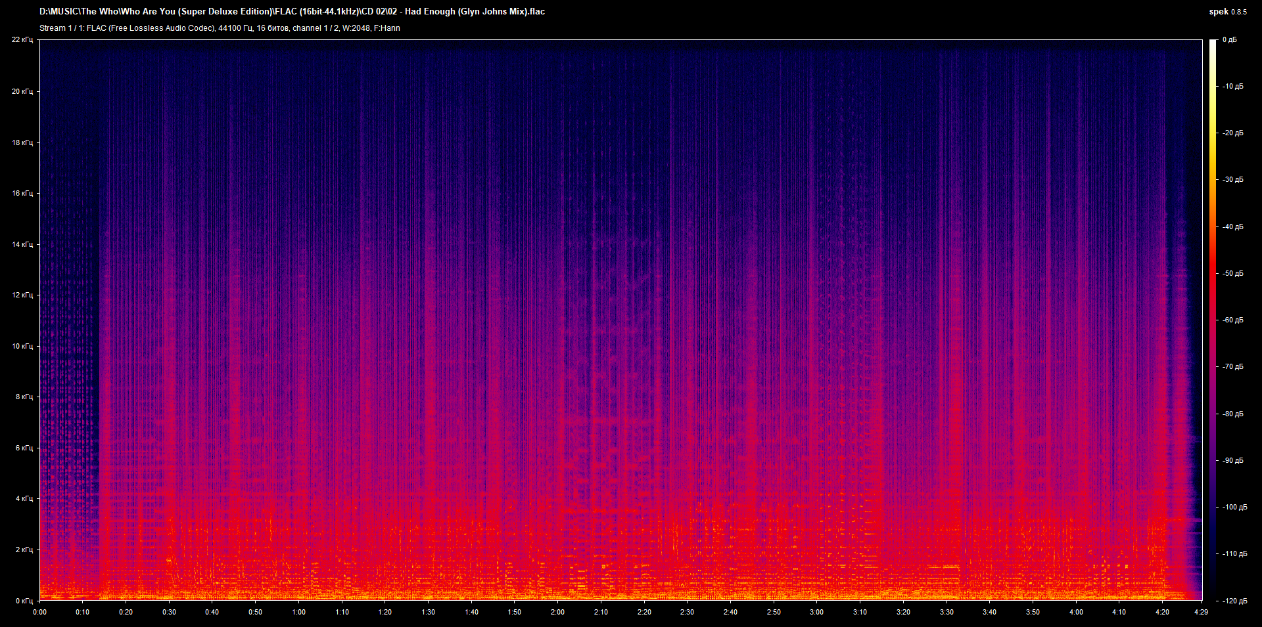Image resolution: width=1262 pixels, height=627 pixels.
Task: Click the 2:00 time axis marker
Action: pos(557,612)
